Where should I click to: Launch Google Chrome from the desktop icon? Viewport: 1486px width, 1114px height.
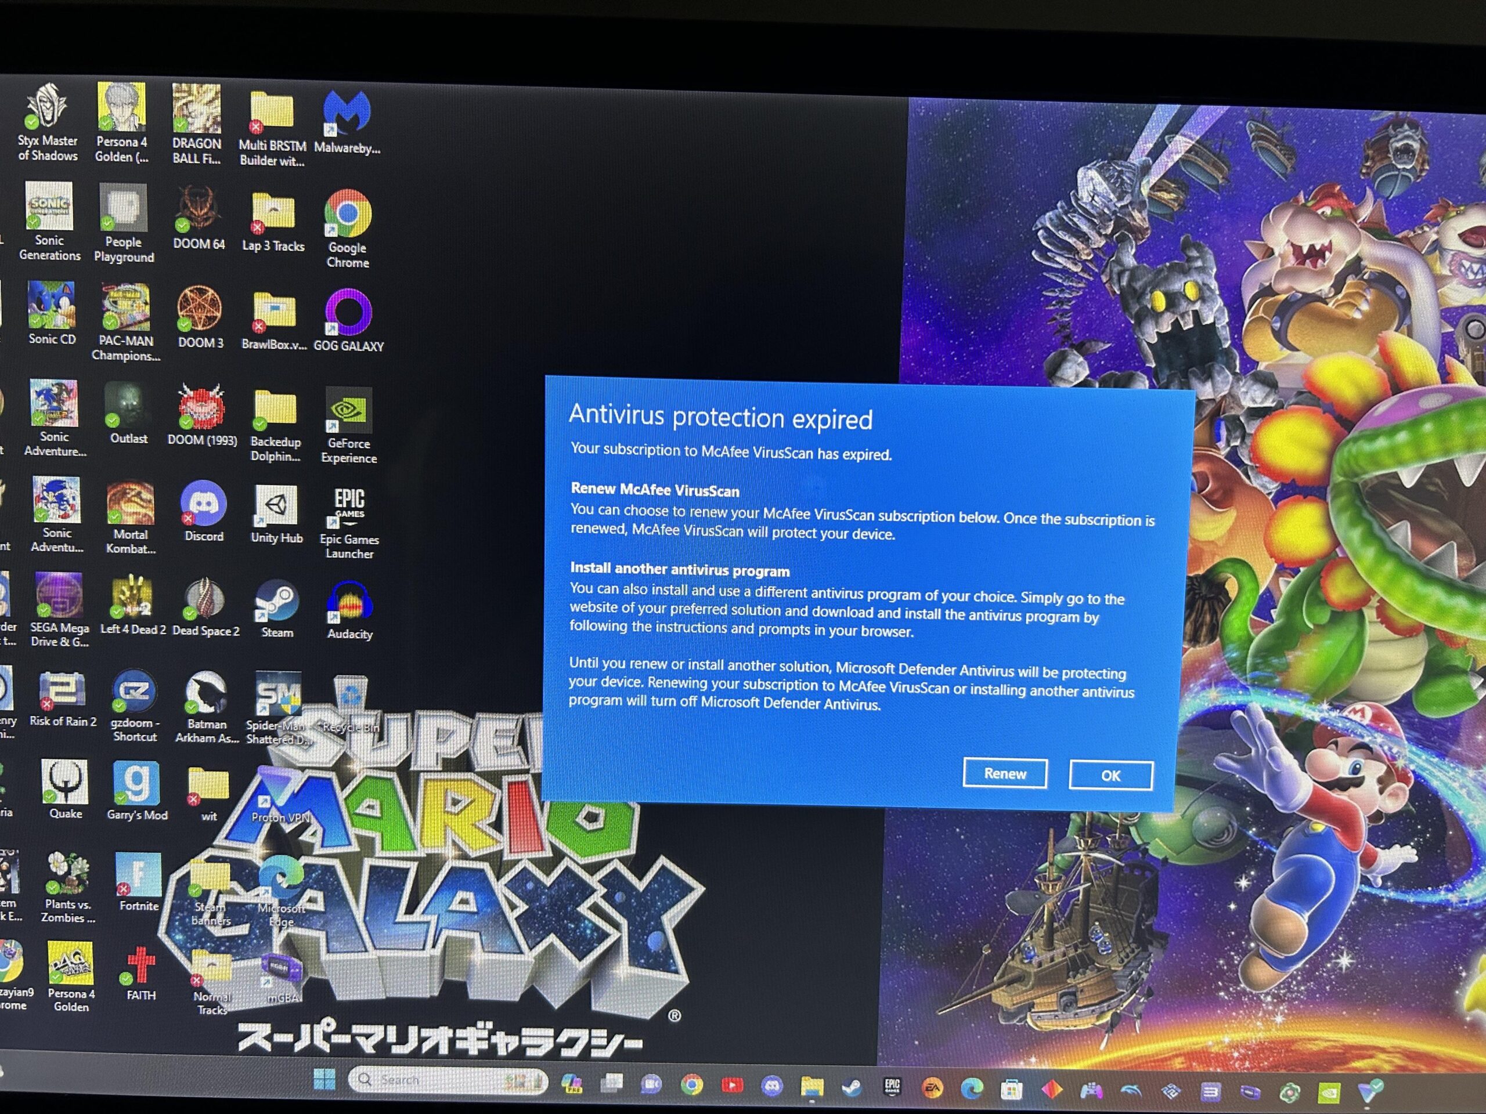[x=347, y=229]
